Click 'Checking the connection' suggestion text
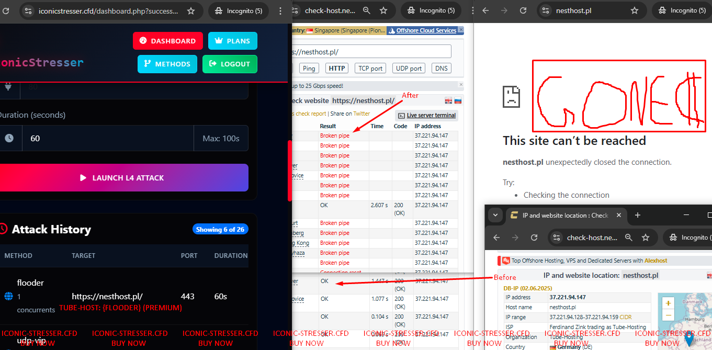Screen dimensions: 712x350 click(567, 195)
